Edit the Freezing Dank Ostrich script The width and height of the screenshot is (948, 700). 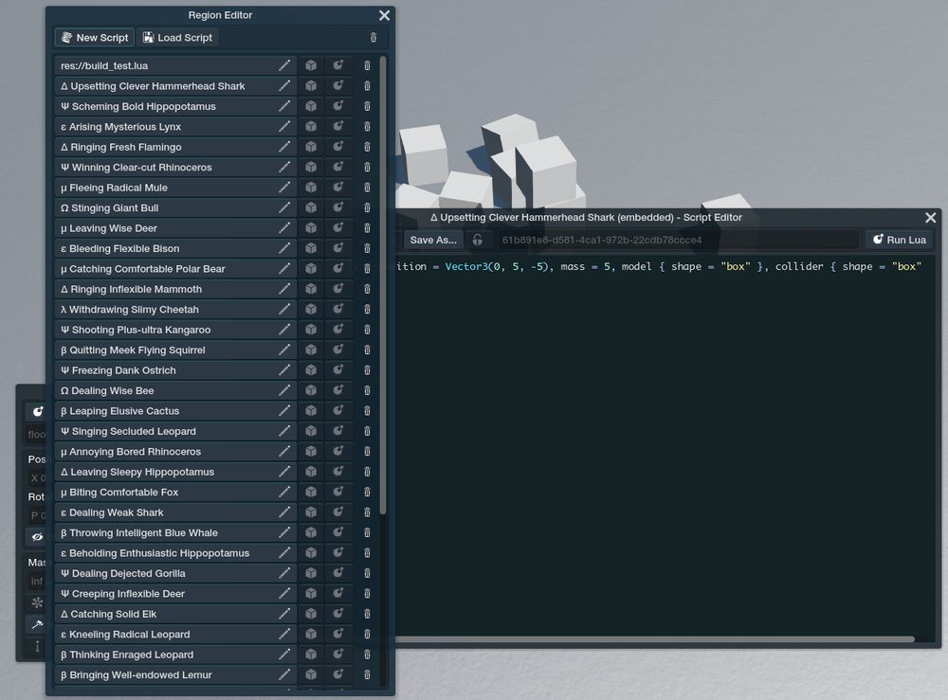click(x=284, y=370)
